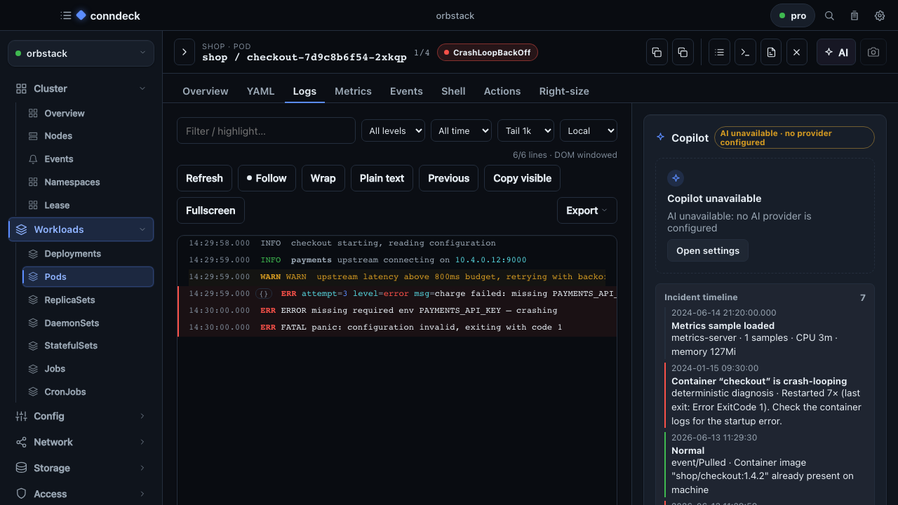Click the Refresh logs button
The width and height of the screenshot is (898, 505).
[x=204, y=178]
